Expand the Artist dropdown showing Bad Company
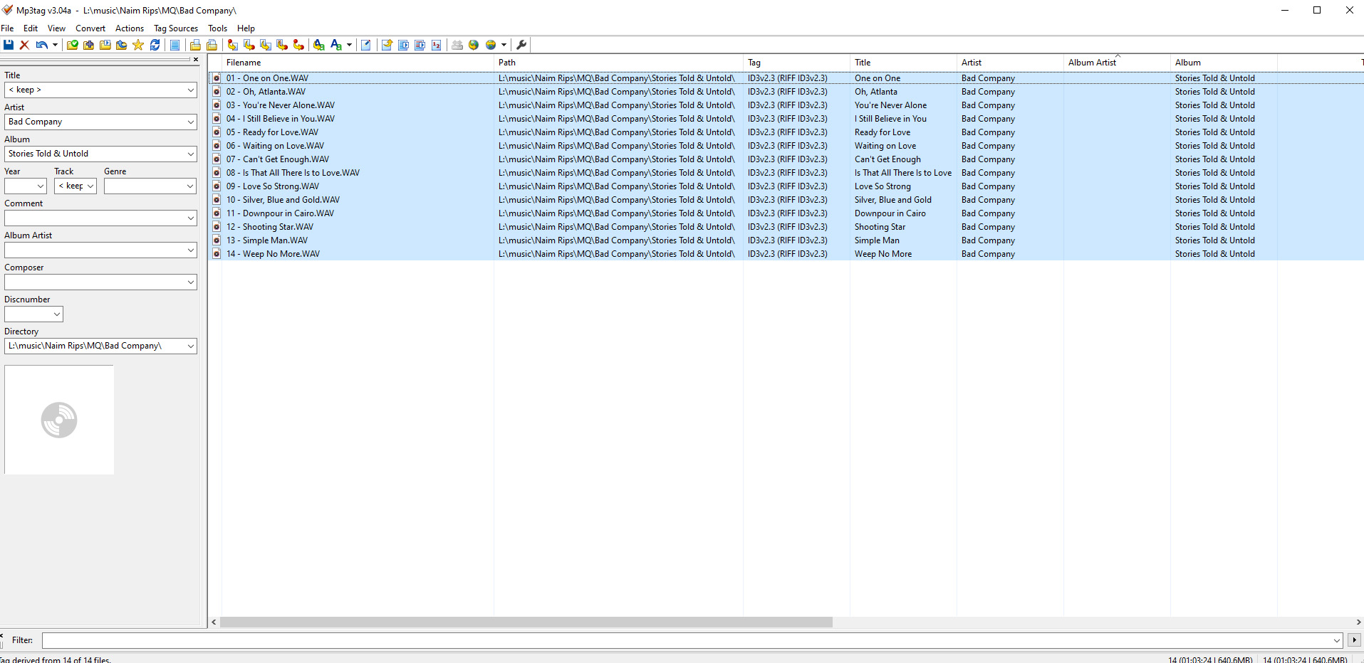The image size is (1364, 663). tap(190, 122)
